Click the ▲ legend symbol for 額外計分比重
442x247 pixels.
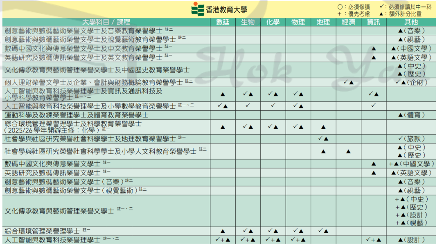[x=381, y=13]
